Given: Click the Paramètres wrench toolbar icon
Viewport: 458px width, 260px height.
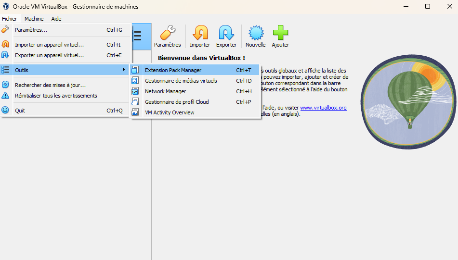Looking at the screenshot, I should (x=167, y=34).
